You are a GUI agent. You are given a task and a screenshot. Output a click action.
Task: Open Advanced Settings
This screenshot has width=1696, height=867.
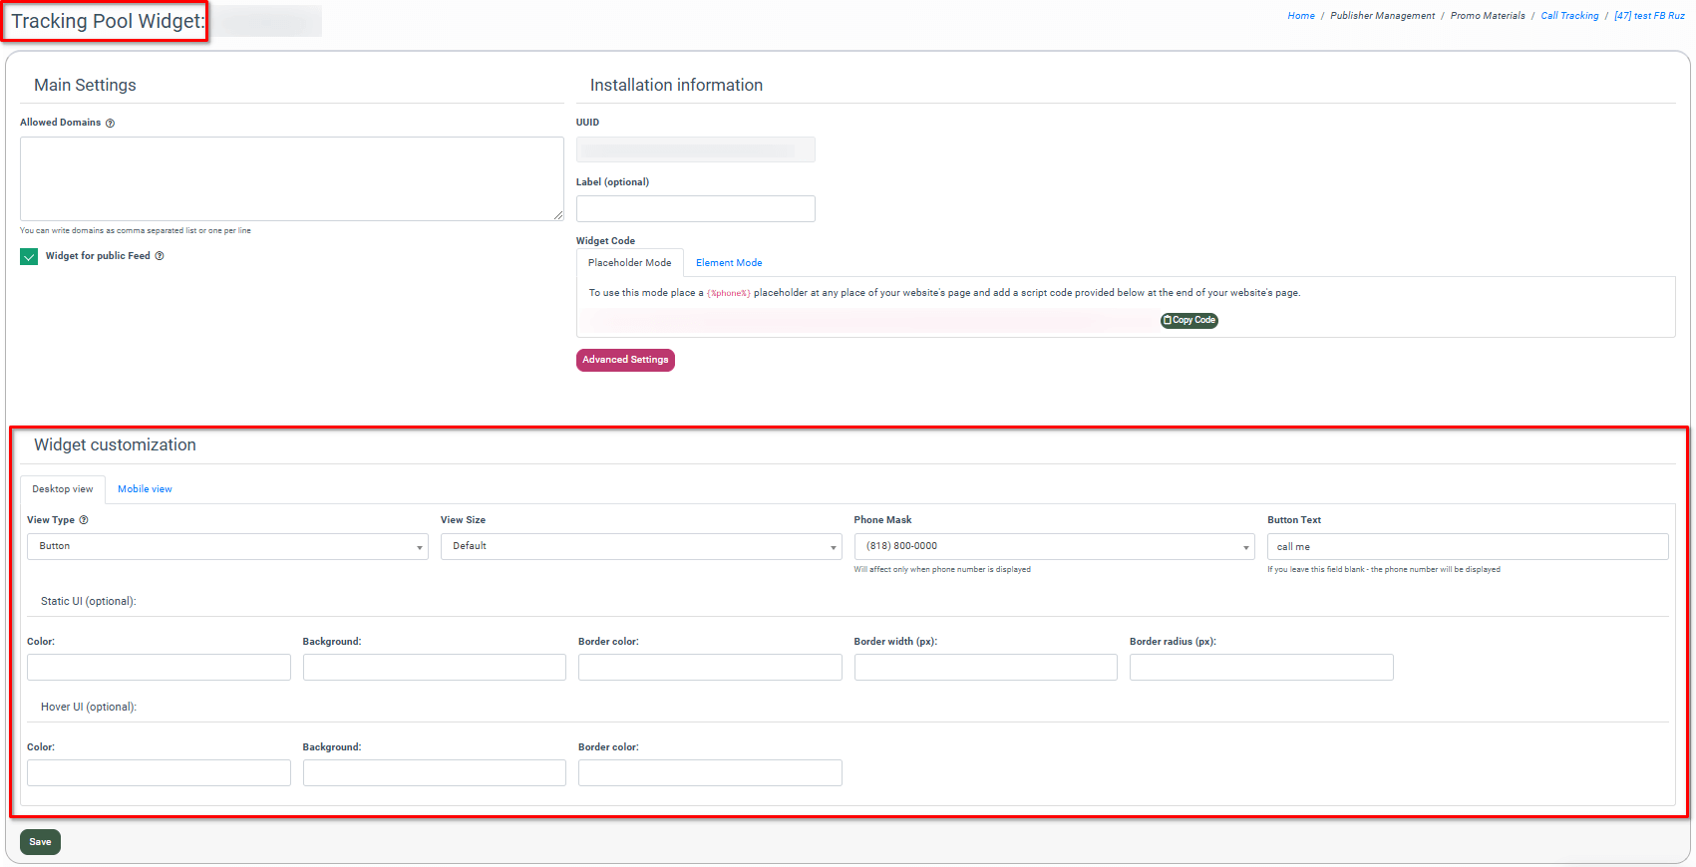(x=625, y=360)
